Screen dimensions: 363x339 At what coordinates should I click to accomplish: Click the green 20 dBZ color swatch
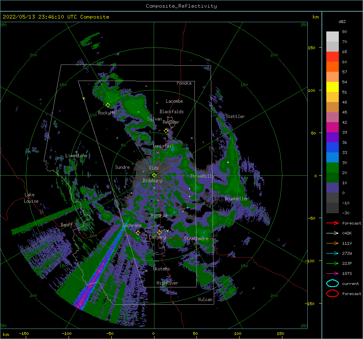click(332, 168)
